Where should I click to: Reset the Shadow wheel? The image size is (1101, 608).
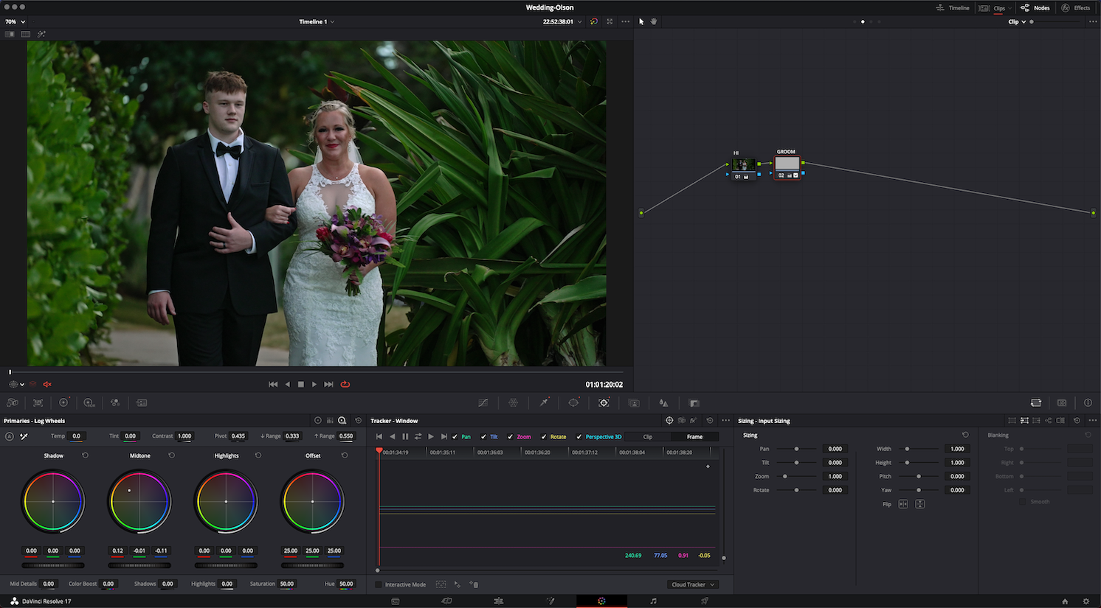coord(85,455)
